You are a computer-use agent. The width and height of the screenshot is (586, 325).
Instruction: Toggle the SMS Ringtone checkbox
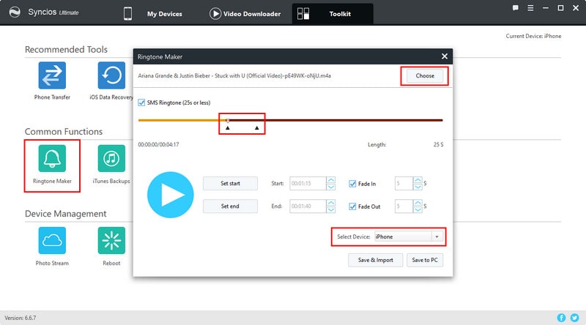[x=141, y=102]
